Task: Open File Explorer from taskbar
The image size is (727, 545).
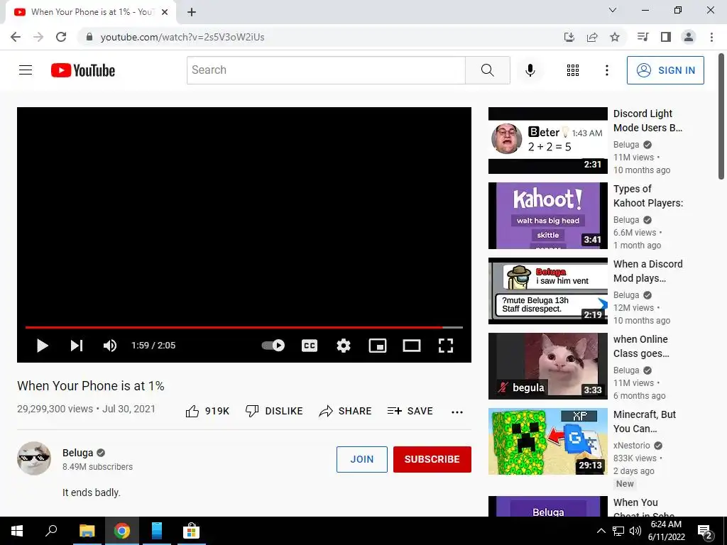Action: pos(87,531)
